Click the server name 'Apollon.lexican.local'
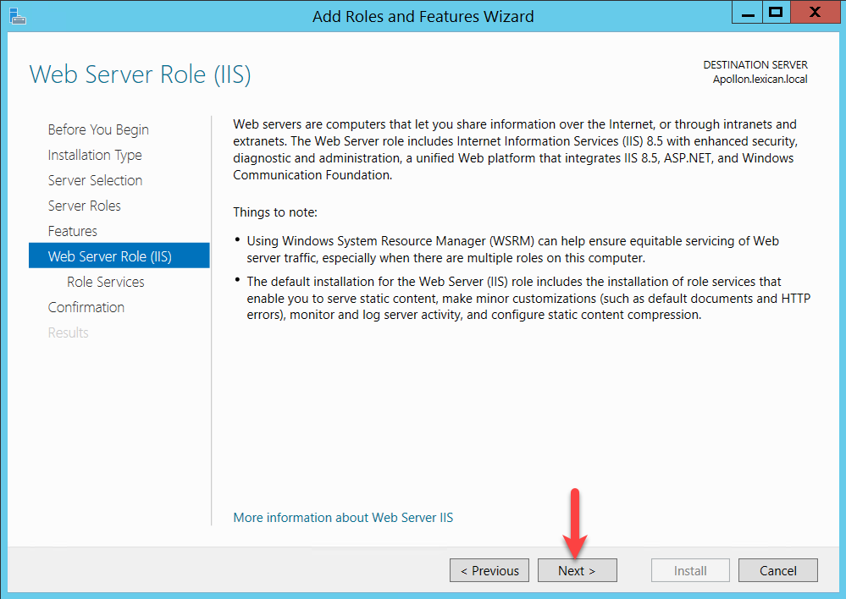 [760, 80]
